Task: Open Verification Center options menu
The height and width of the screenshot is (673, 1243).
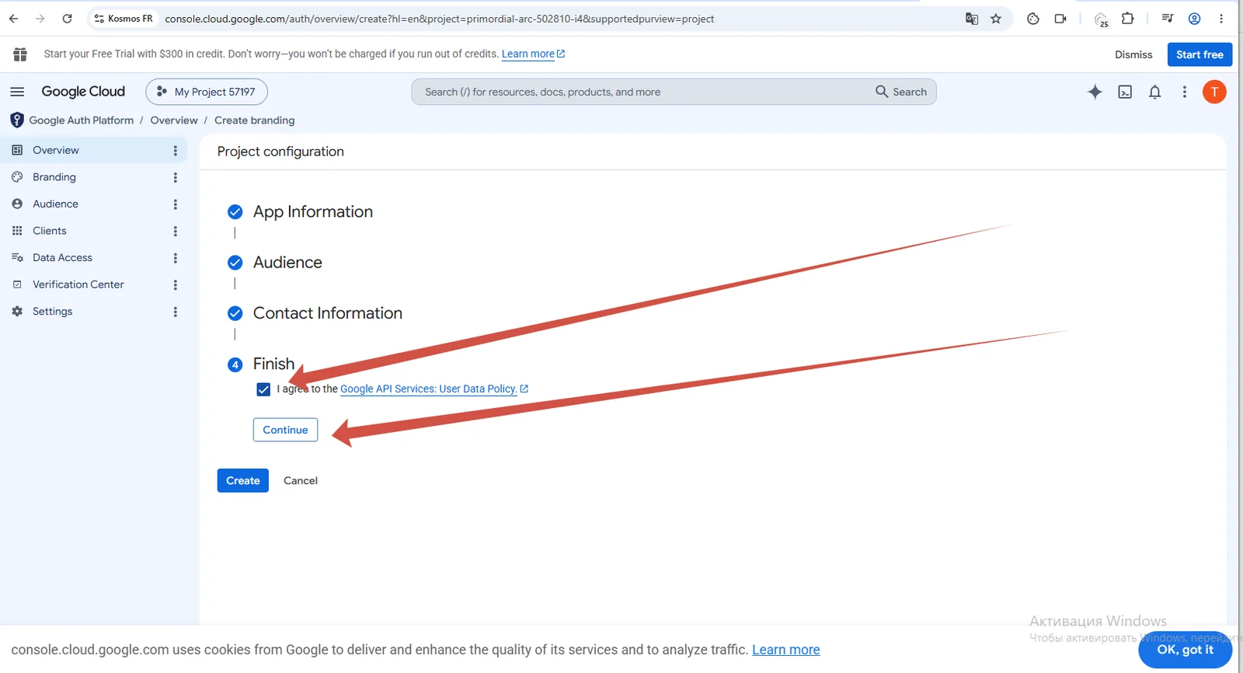Action: [176, 285]
